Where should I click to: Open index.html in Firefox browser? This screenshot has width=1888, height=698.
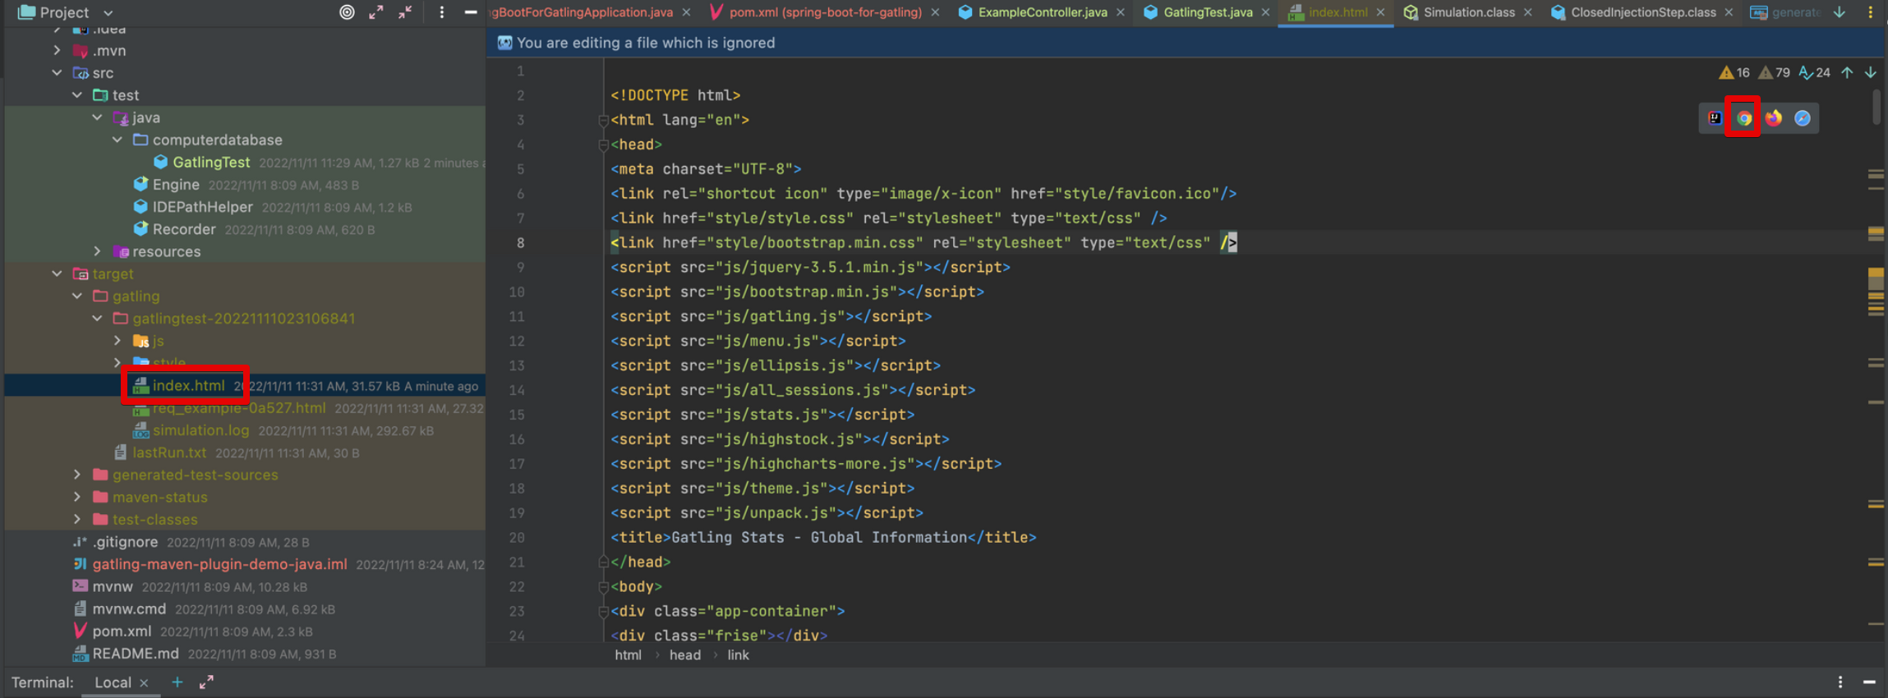pos(1773,118)
